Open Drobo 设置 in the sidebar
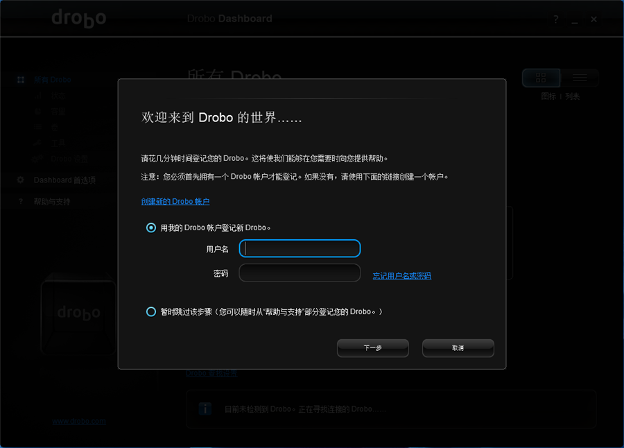The width and height of the screenshot is (624, 448). [x=69, y=159]
